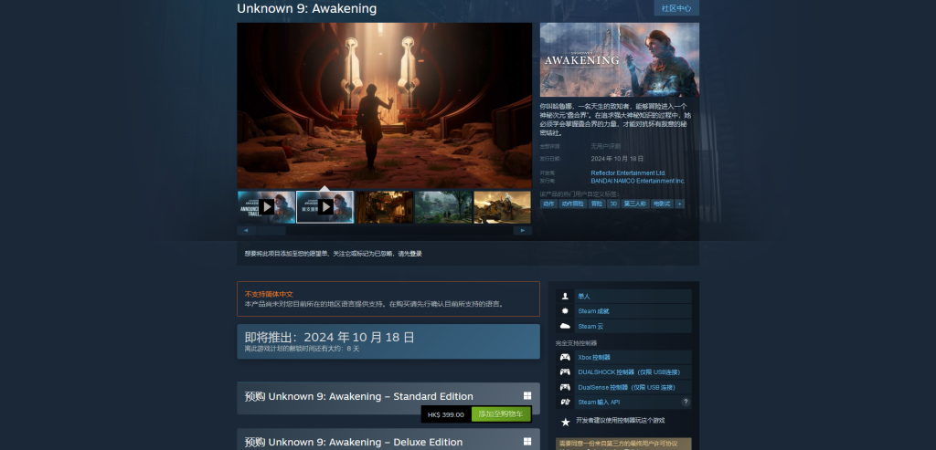Click the 2024 年 10 月 18 日 release date in the details panel
The height and width of the screenshot is (450, 936).
click(617, 159)
